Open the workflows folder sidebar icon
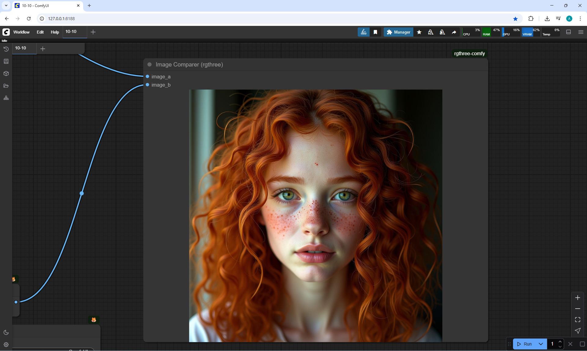This screenshot has width=587, height=351. [6, 86]
